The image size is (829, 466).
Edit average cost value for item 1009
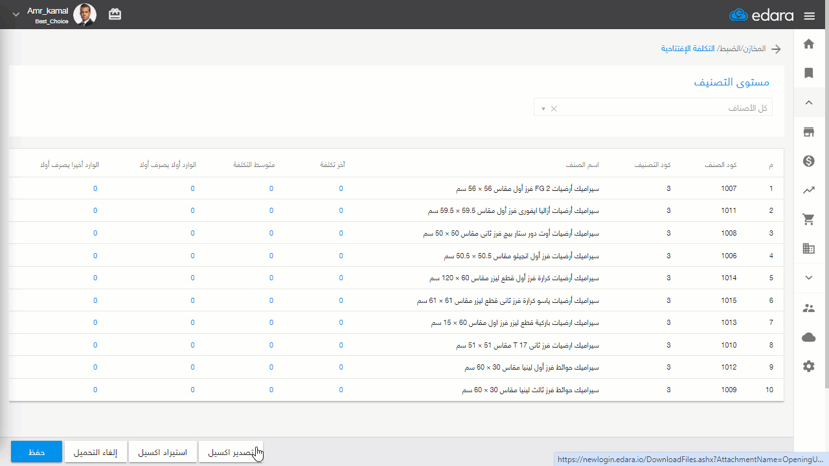[x=271, y=390]
